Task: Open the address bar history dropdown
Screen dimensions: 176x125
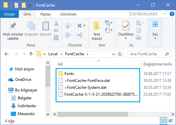Action: click(x=113, y=54)
